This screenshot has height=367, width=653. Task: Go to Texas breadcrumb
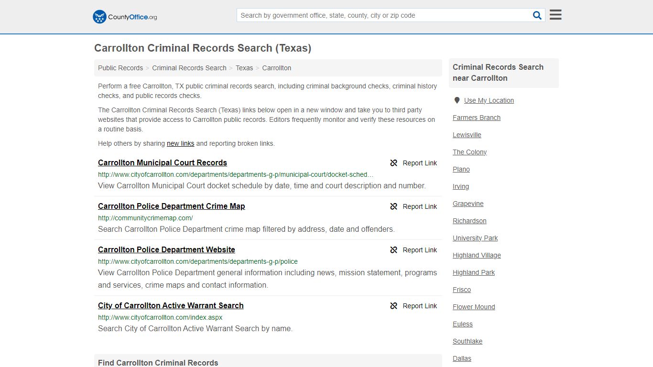coord(244,68)
